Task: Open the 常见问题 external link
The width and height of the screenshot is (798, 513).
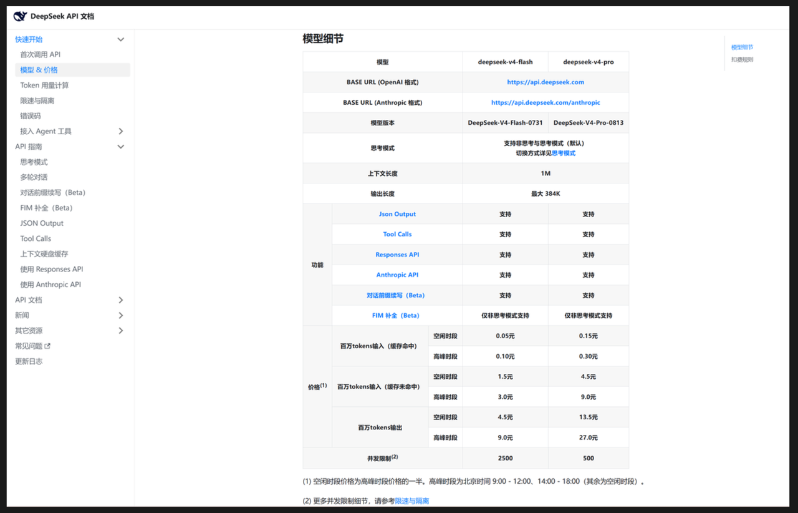Action: tap(32, 346)
